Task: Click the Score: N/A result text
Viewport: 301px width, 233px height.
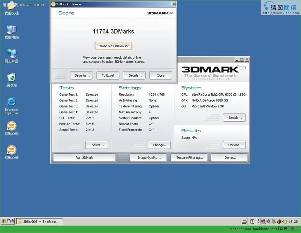Action: 189,138
